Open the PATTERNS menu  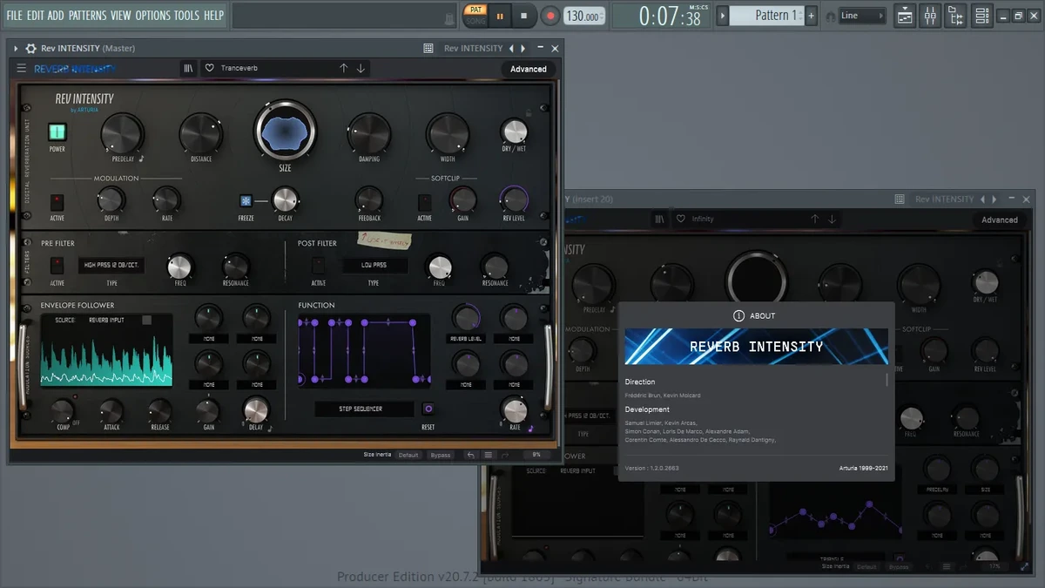[x=88, y=15]
